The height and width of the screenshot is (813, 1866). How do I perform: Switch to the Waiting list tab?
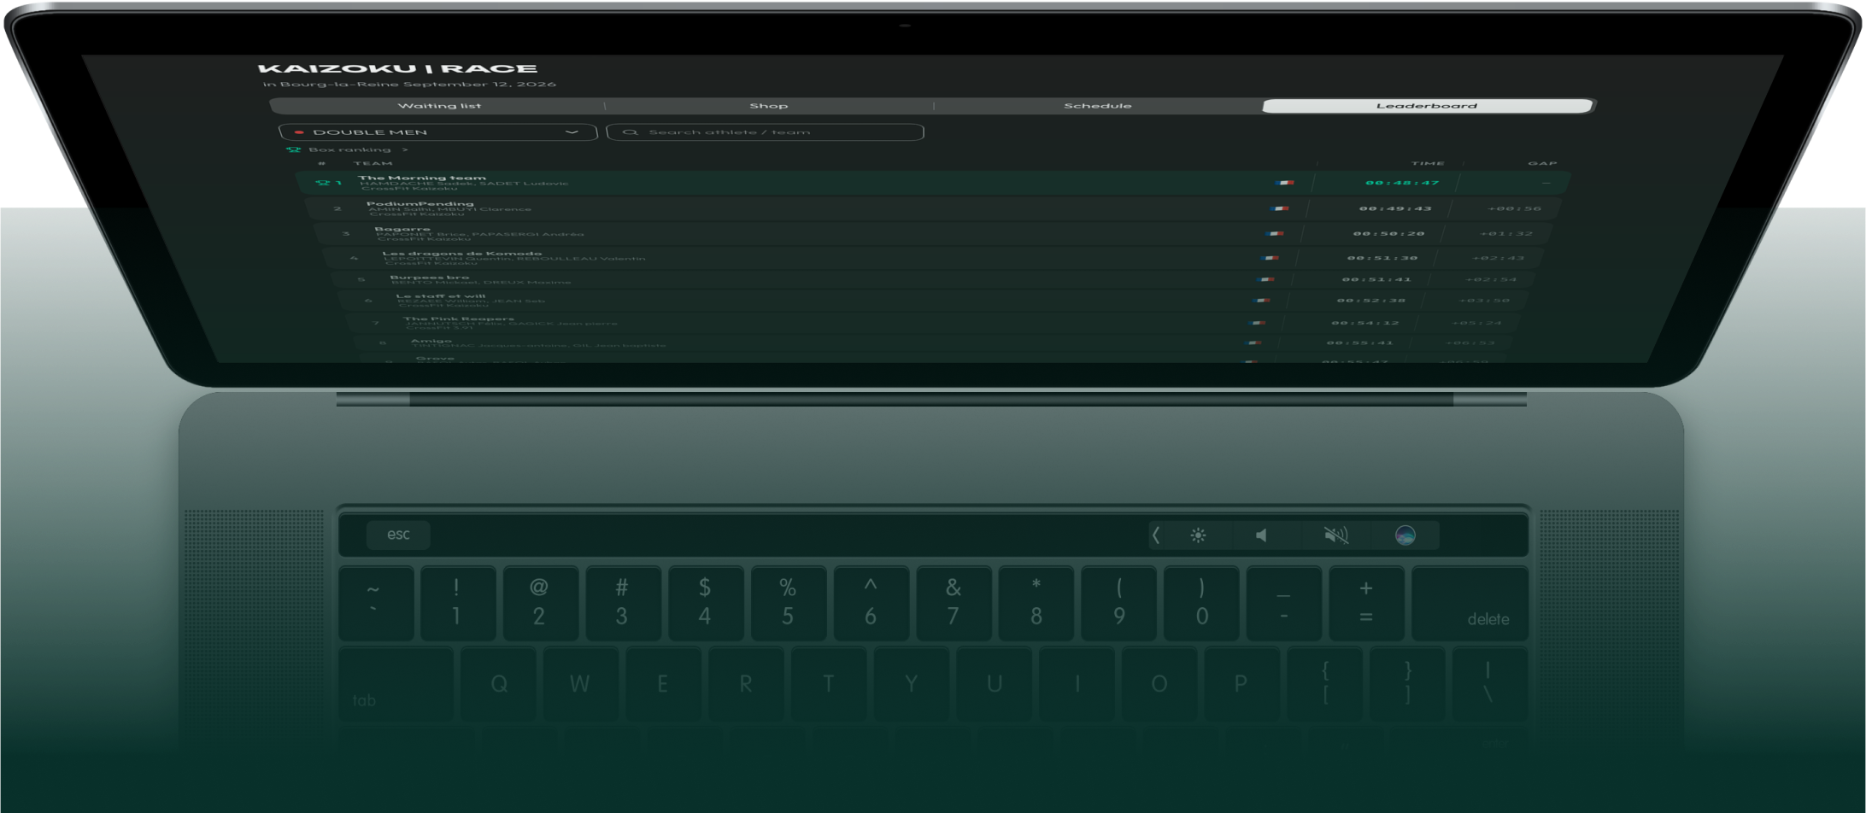tap(438, 106)
